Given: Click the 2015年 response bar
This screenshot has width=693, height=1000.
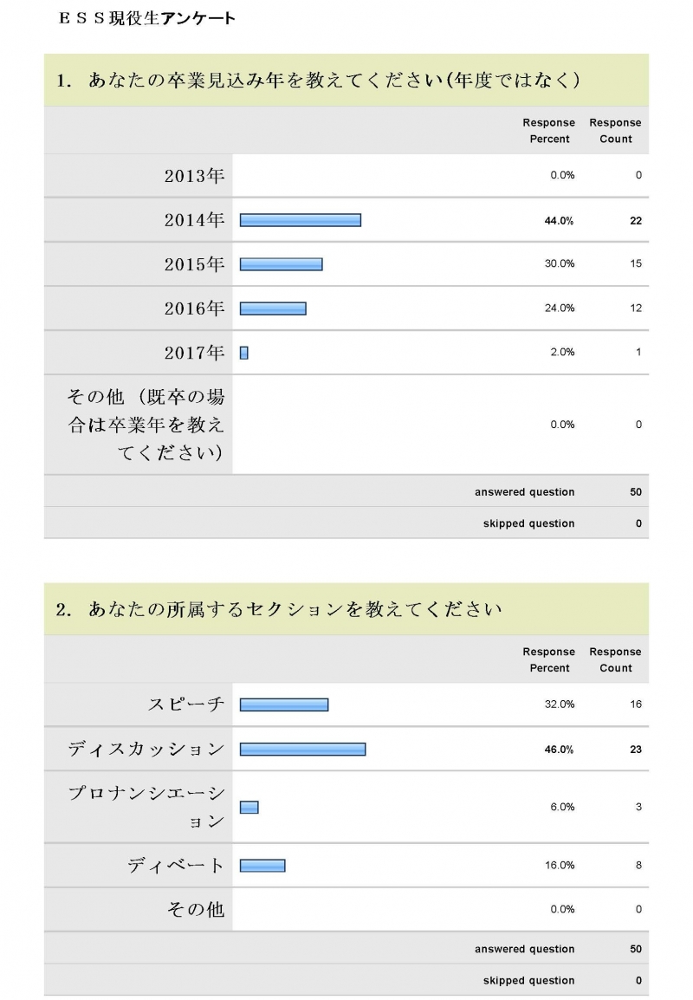Looking at the screenshot, I should pyautogui.click(x=282, y=264).
